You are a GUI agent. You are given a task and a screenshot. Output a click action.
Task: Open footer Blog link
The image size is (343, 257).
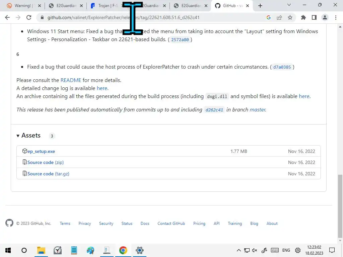coord(254,224)
